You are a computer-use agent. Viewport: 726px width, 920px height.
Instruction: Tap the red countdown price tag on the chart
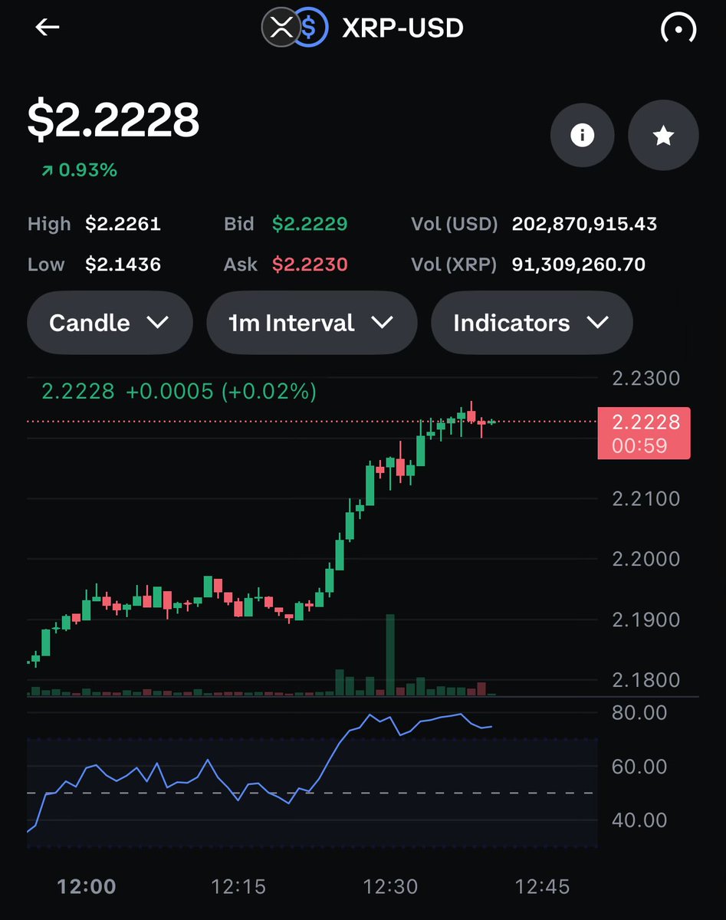click(x=644, y=432)
